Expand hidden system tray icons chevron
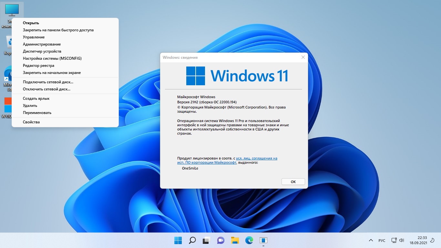441x248 pixels. pos(371,241)
